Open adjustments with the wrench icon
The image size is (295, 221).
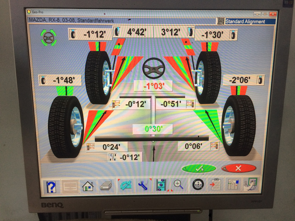144,185
